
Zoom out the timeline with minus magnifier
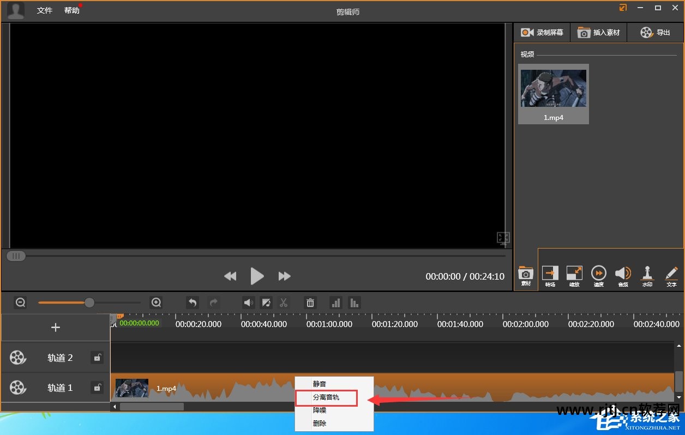(21, 303)
